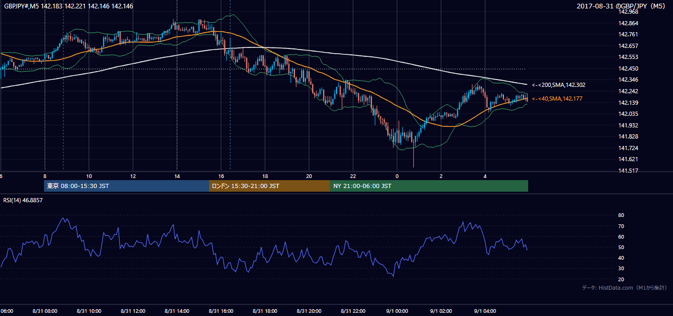
Task: Click the 8/31 14:00 bottom time label
Action: tap(176, 311)
